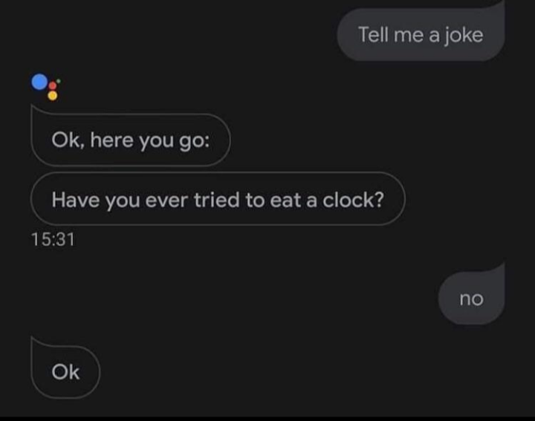Click the Google Assistant logo
Screen dimensions: 535x421
pos(46,87)
